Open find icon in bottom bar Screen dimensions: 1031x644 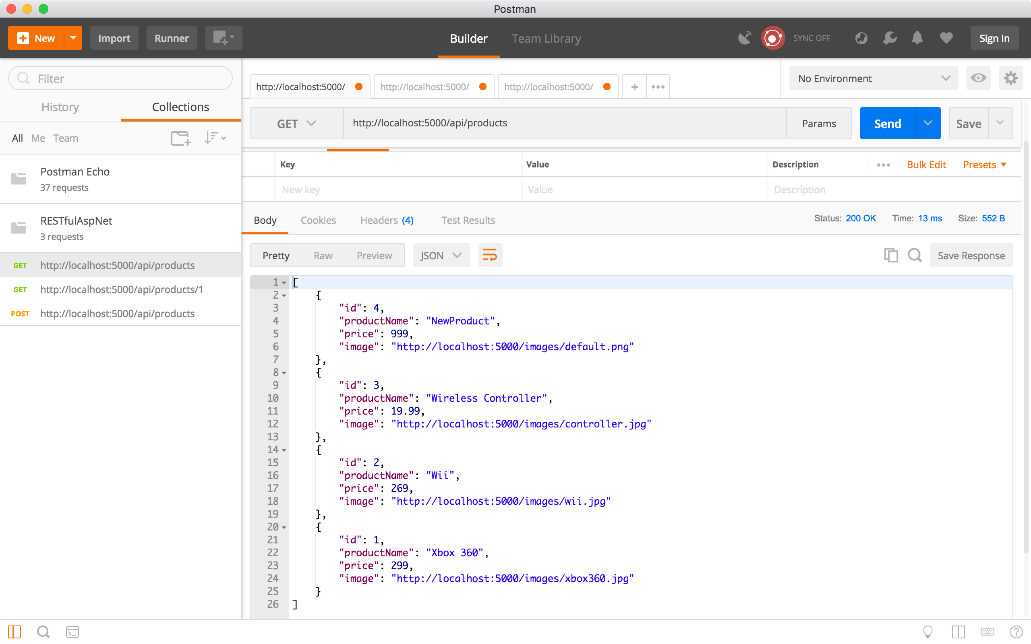(43, 632)
